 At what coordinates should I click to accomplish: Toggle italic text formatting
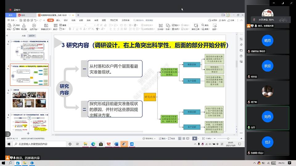tap(74, 29)
